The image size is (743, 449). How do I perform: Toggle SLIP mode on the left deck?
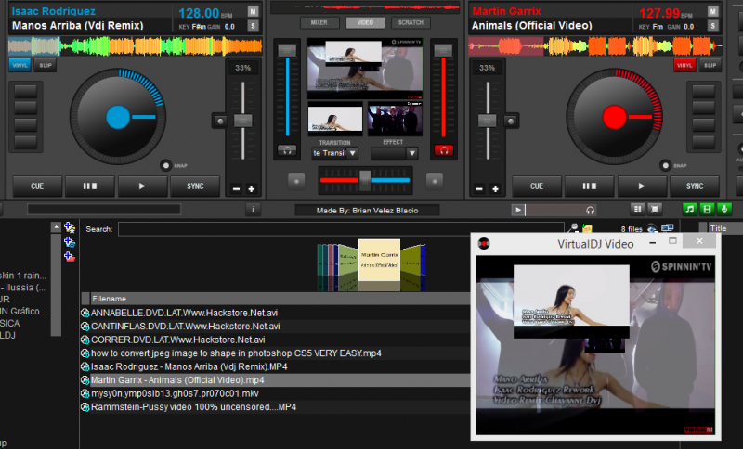pyautogui.click(x=46, y=65)
